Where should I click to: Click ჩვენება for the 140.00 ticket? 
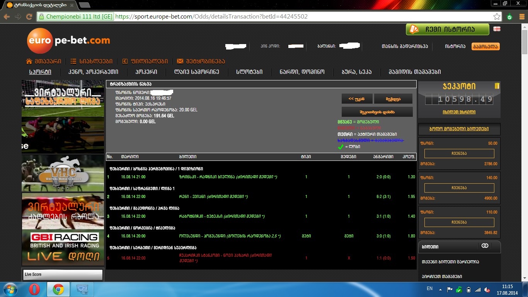click(459, 188)
